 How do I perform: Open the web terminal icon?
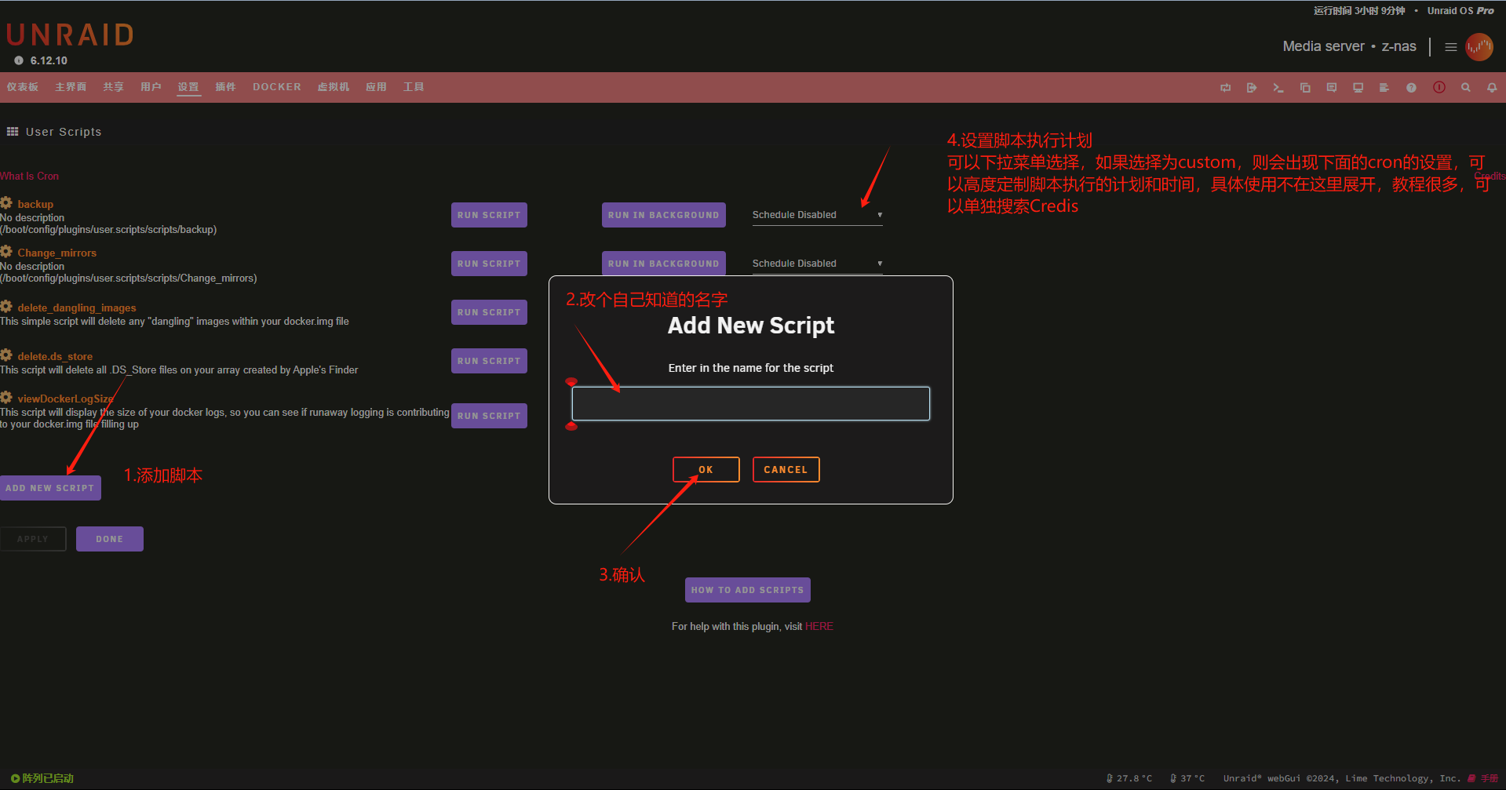(1278, 88)
